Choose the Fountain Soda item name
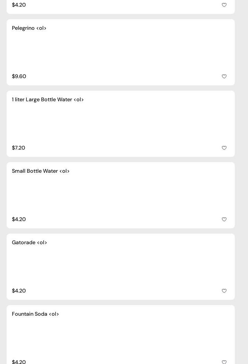 (35, 314)
